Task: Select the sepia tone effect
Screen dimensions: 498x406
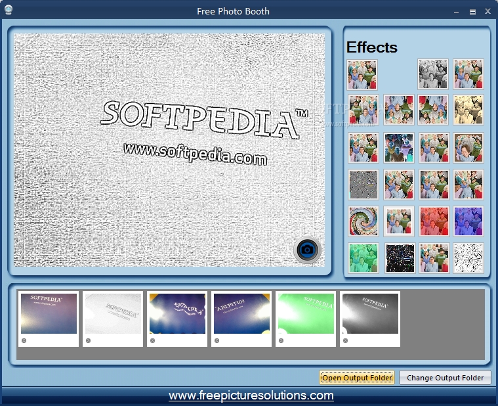Action: click(x=468, y=110)
